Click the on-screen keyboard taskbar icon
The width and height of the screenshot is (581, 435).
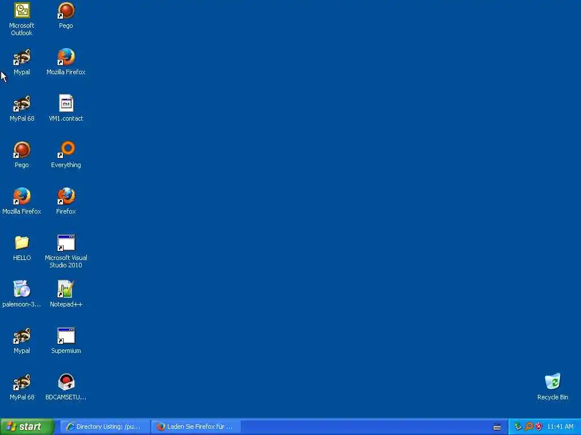click(x=497, y=427)
